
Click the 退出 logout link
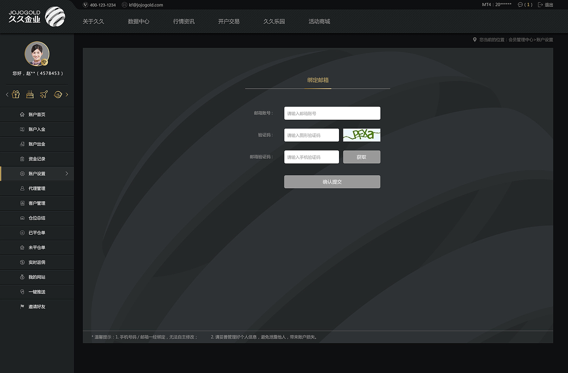tap(549, 5)
